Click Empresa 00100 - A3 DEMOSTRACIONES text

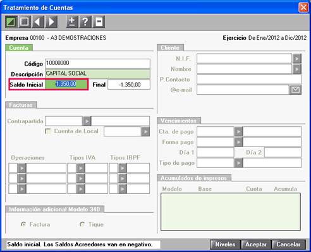click(56, 38)
